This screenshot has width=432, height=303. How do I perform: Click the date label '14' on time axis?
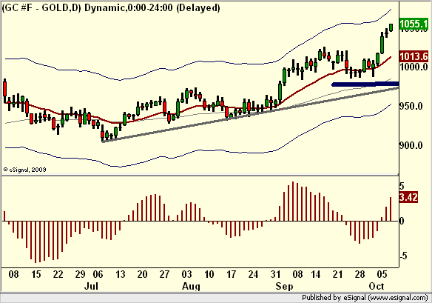(x=315, y=274)
